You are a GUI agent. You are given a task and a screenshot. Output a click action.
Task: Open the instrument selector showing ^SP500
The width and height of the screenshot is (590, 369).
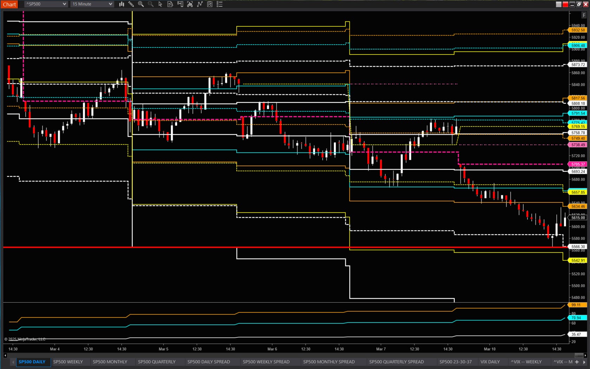tap(45, 4)
